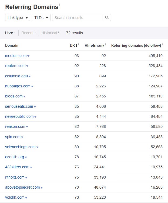Click Ahrefs rank value 699

tap(103, 76)
